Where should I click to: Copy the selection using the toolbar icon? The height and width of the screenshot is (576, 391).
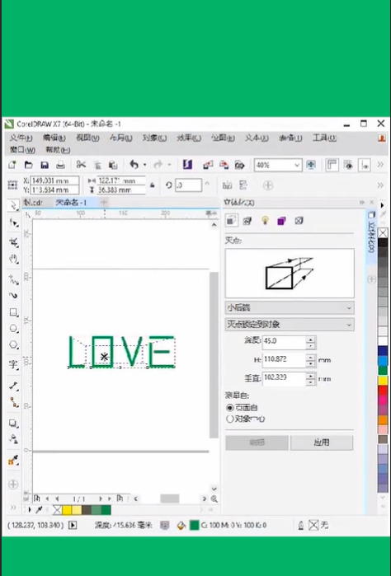[x=97, y=166]
